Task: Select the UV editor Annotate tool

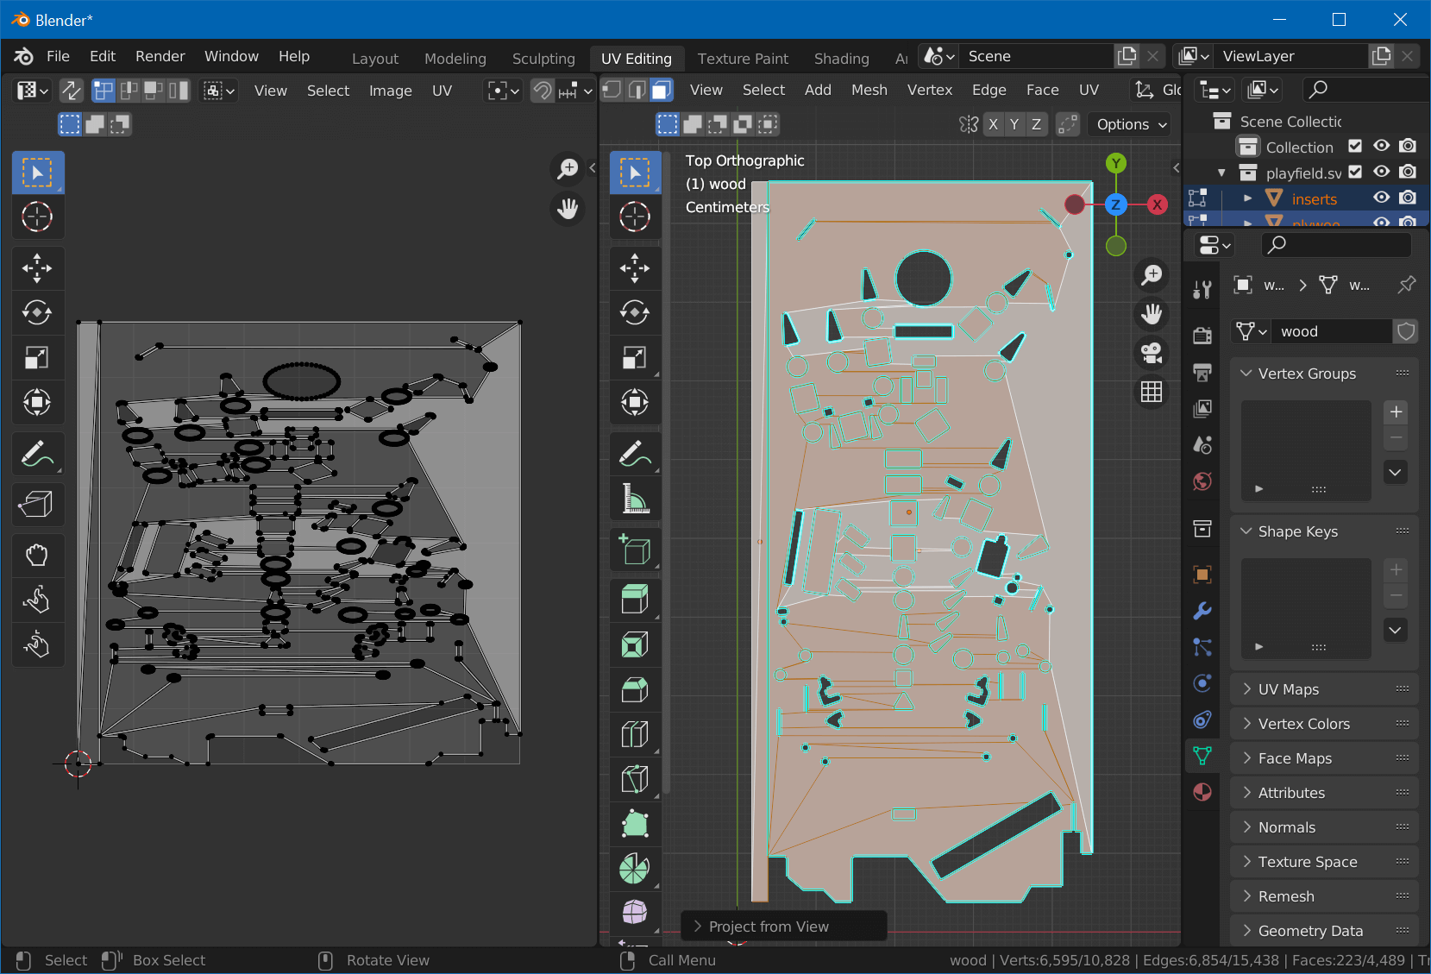Action: [37, 454]
